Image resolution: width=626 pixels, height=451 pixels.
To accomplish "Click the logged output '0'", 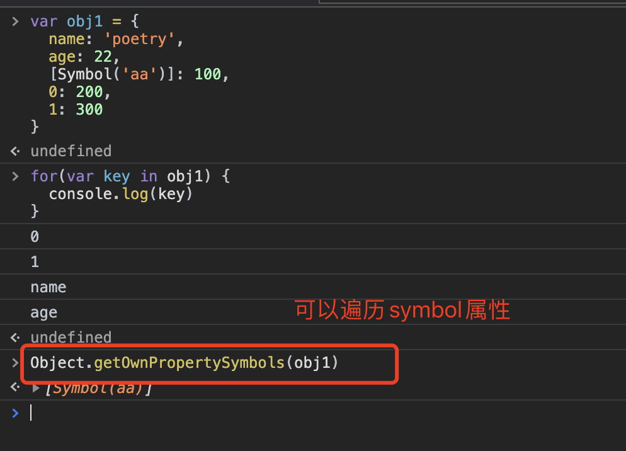I will 35,237.
